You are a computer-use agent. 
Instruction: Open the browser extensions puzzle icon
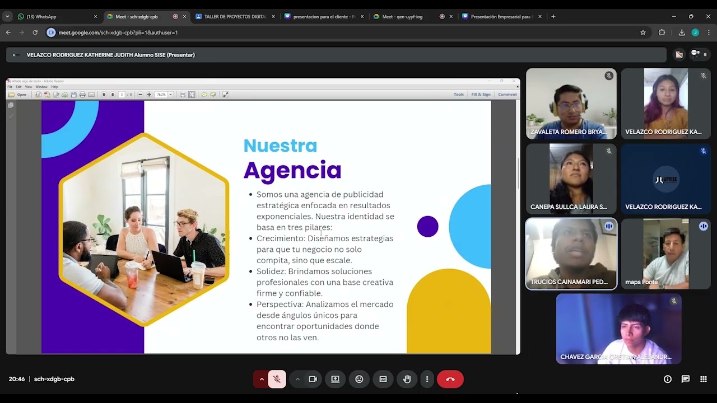[662, 32]
